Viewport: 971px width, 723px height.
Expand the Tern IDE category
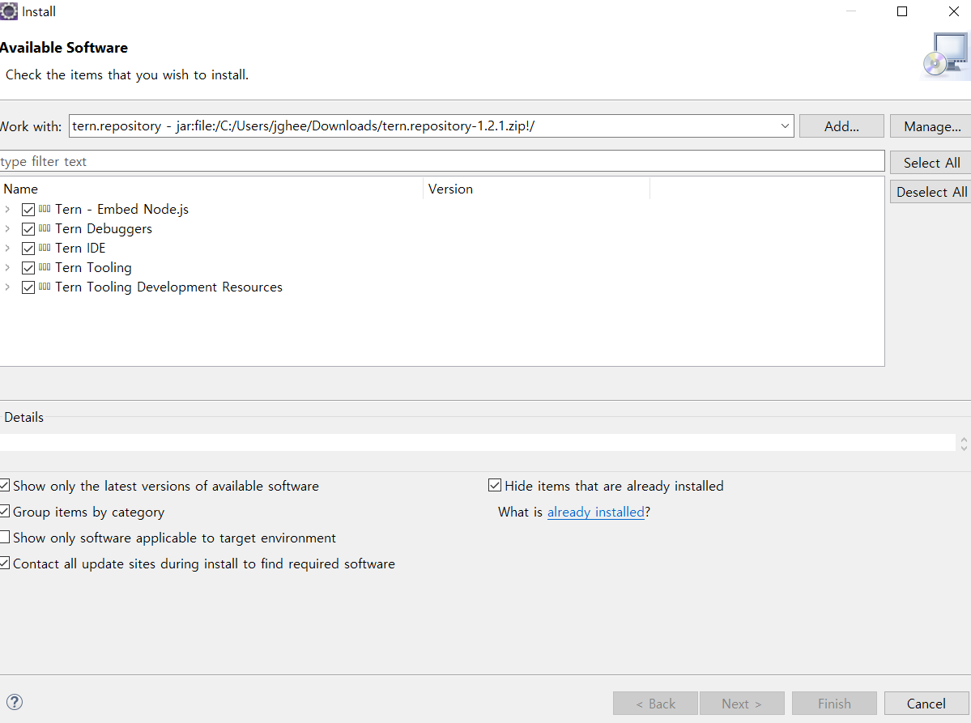point(7,249)
